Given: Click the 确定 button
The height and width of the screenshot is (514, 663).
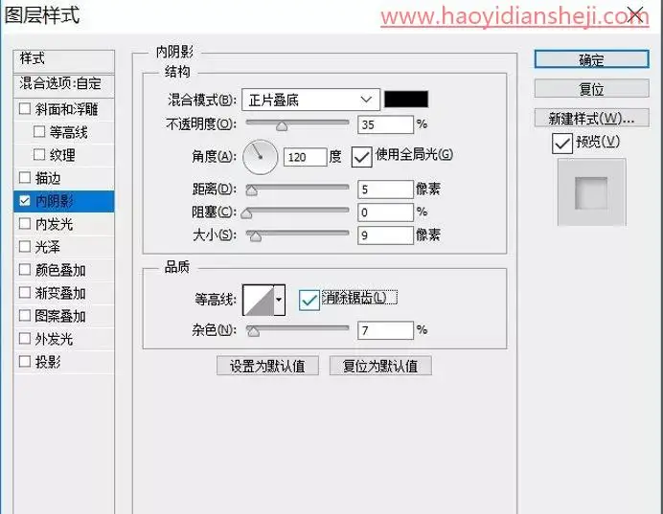Looking at the screenshot, I should tap(591, 59).
